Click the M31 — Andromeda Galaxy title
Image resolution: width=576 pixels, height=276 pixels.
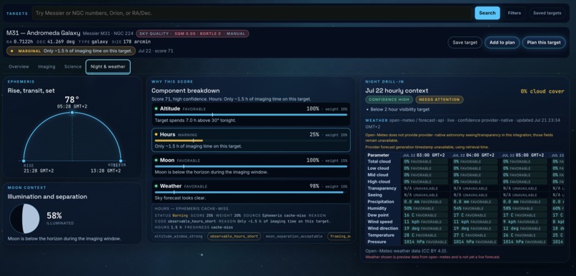click(44, 33)
